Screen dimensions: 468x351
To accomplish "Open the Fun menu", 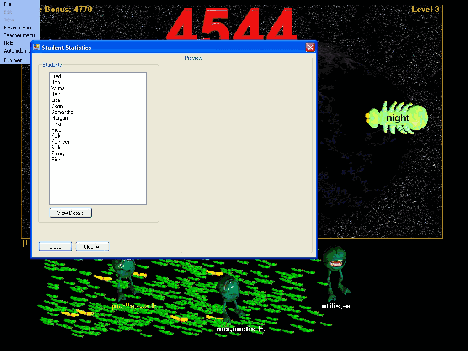I will [15, 60].
